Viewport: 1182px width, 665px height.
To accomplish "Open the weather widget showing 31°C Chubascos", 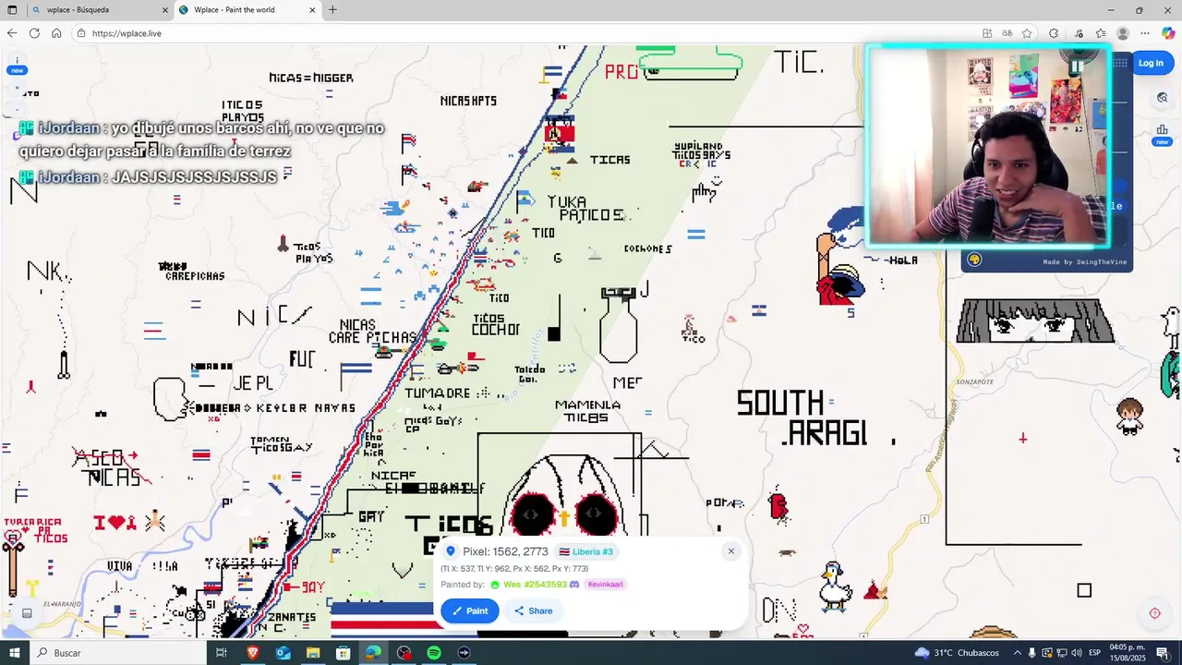I will (957, 653).
